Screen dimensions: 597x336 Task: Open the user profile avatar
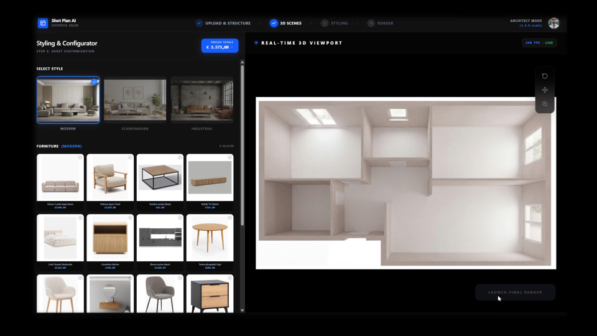[x=553, y=23]
